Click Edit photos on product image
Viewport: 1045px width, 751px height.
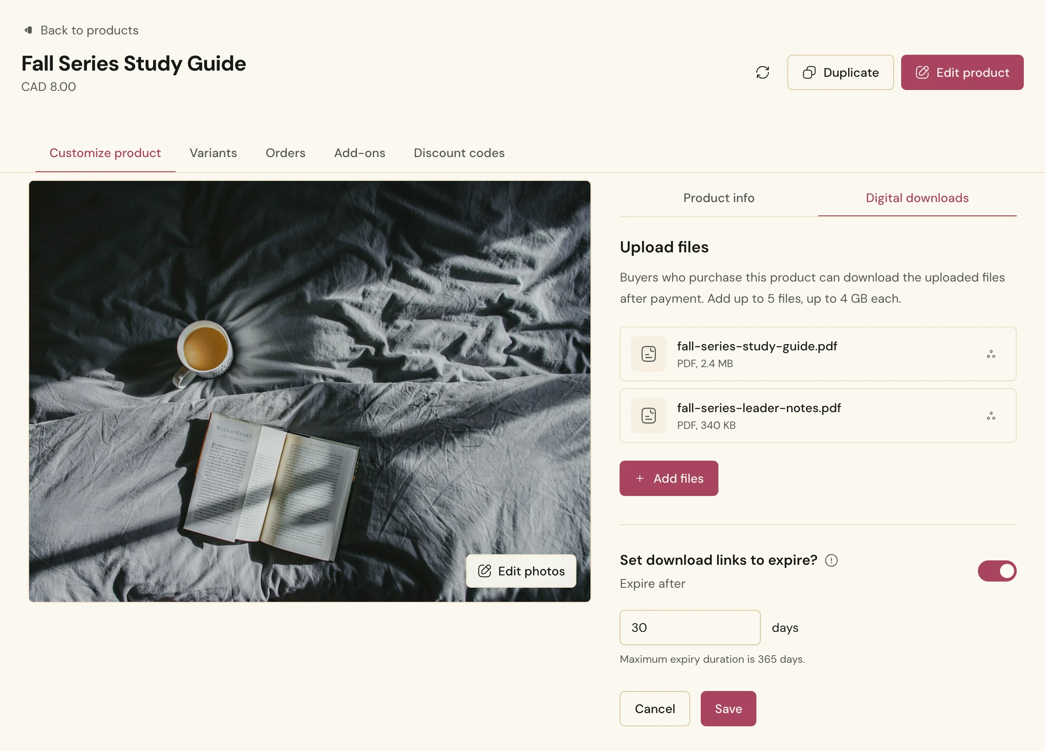tap(521, 571)
